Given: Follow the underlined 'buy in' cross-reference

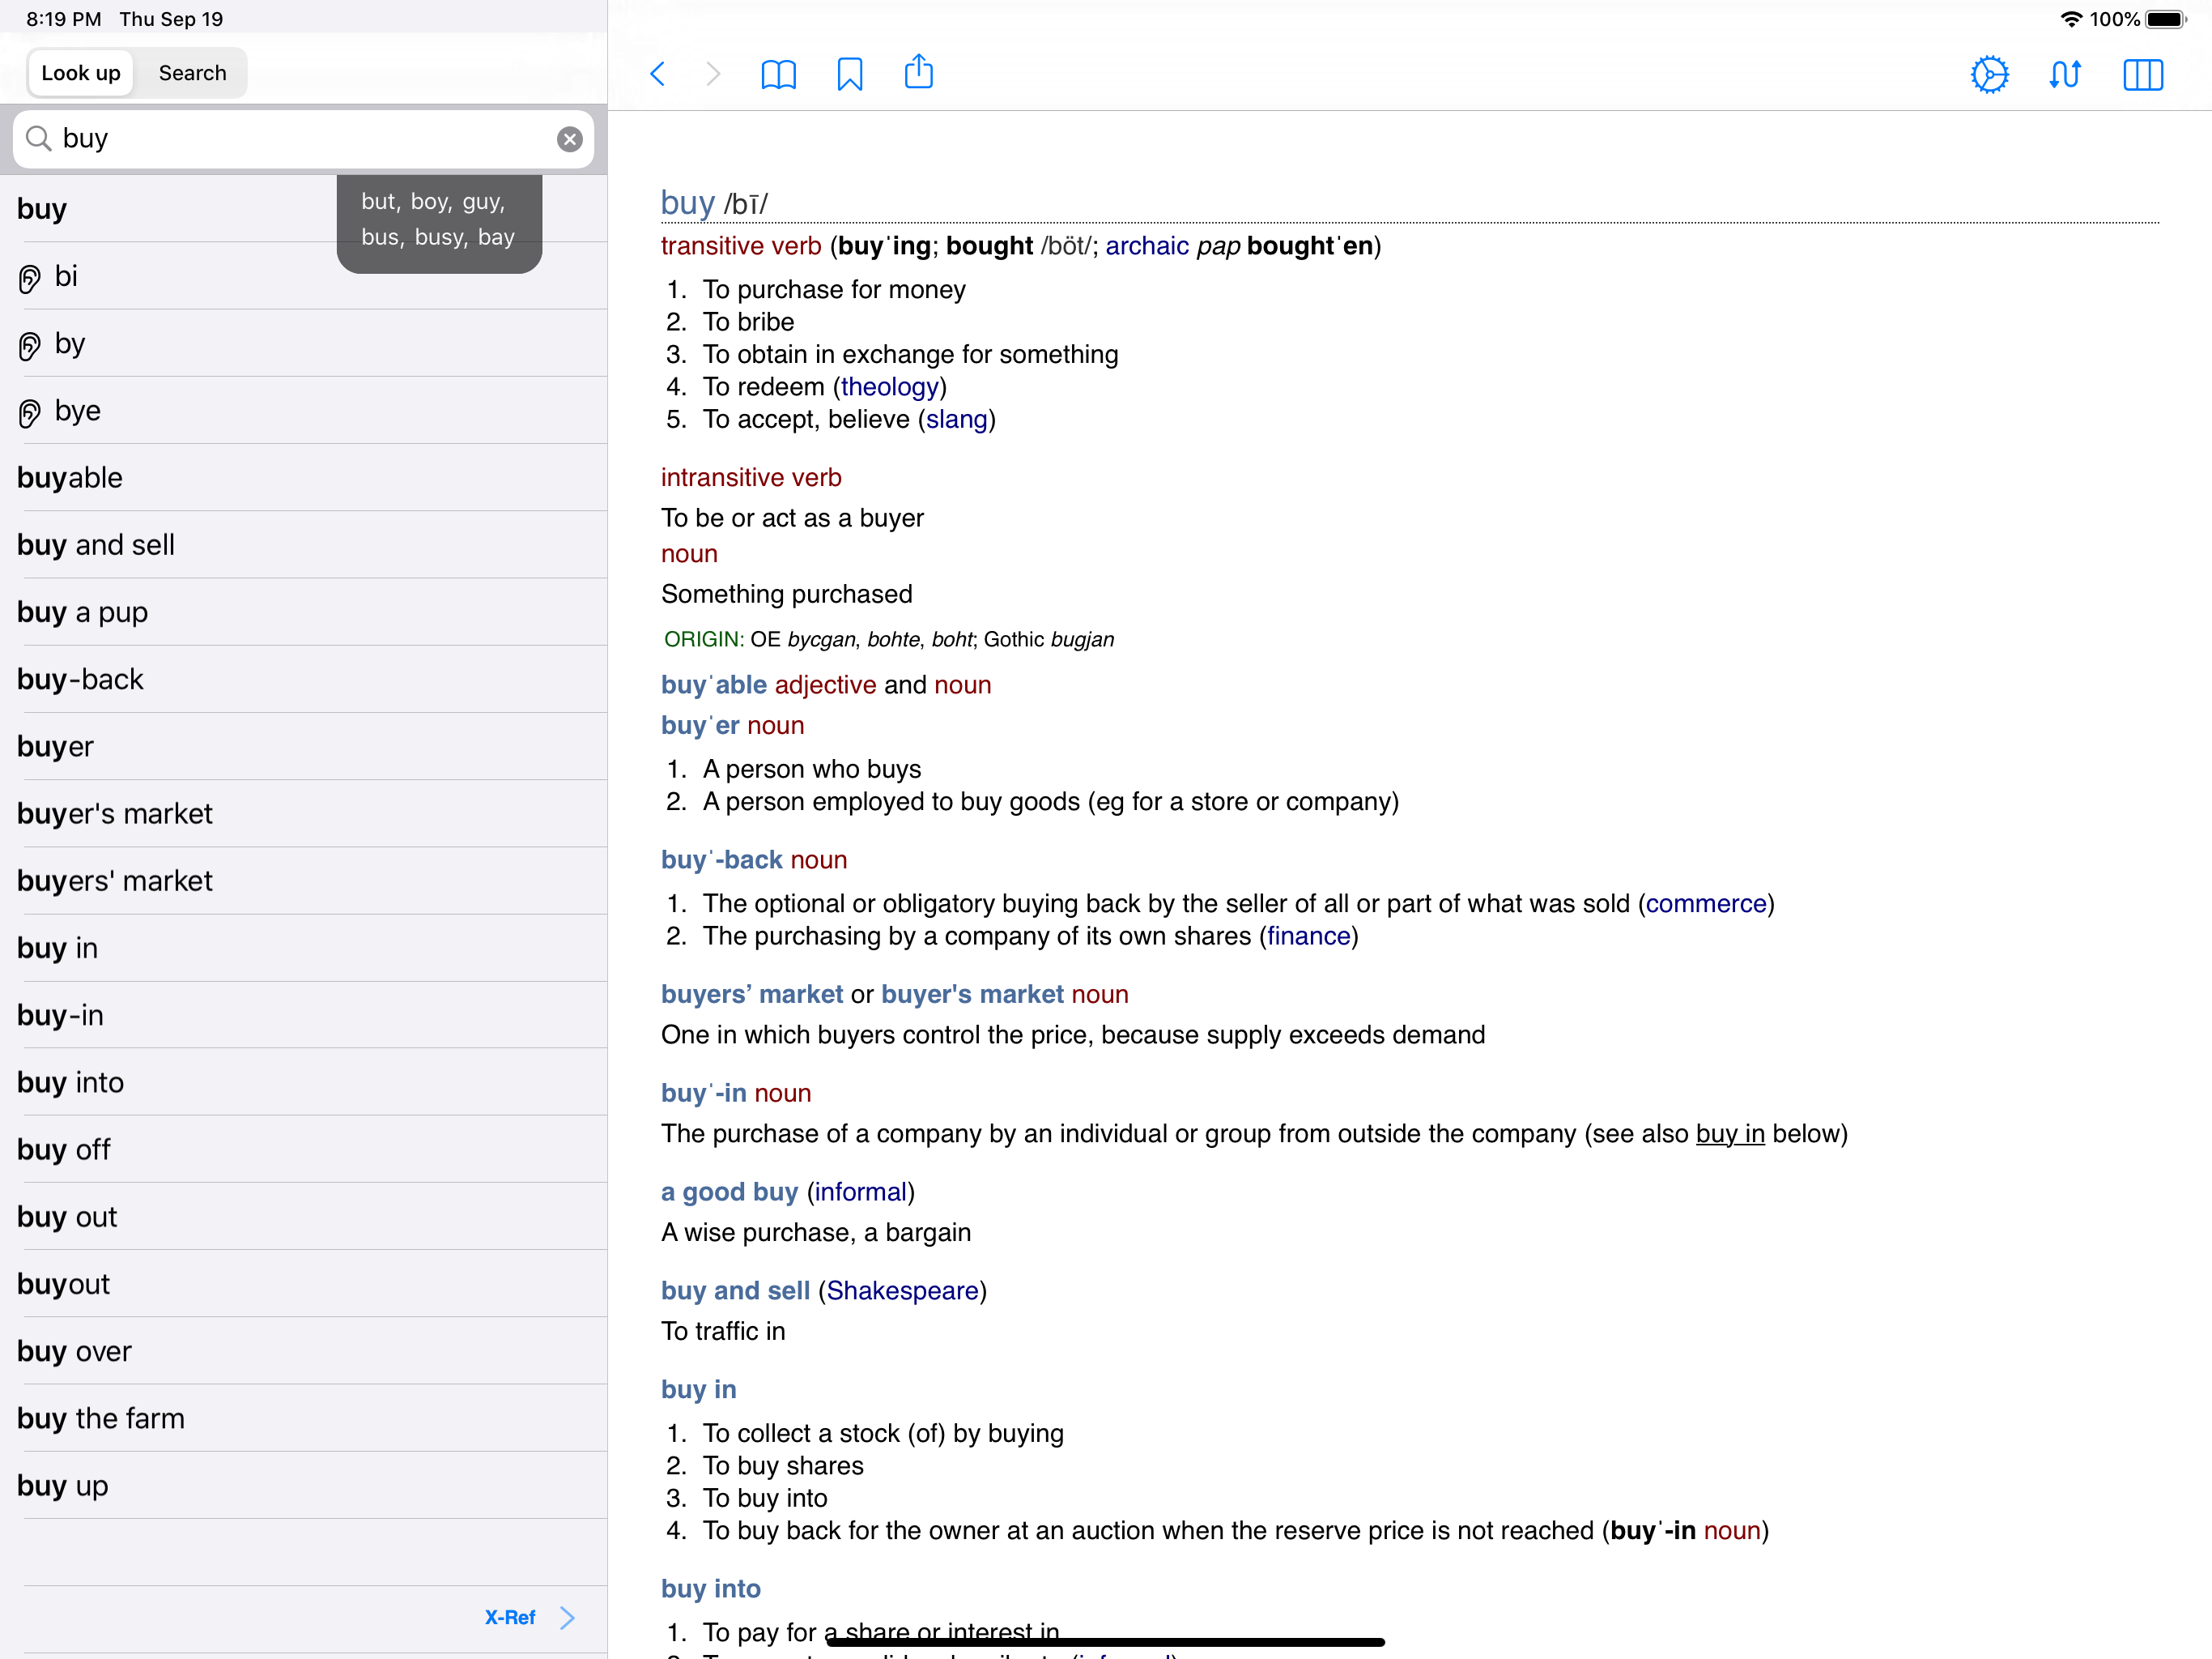Looking at the screenshot, I should coord(1729,1134).
